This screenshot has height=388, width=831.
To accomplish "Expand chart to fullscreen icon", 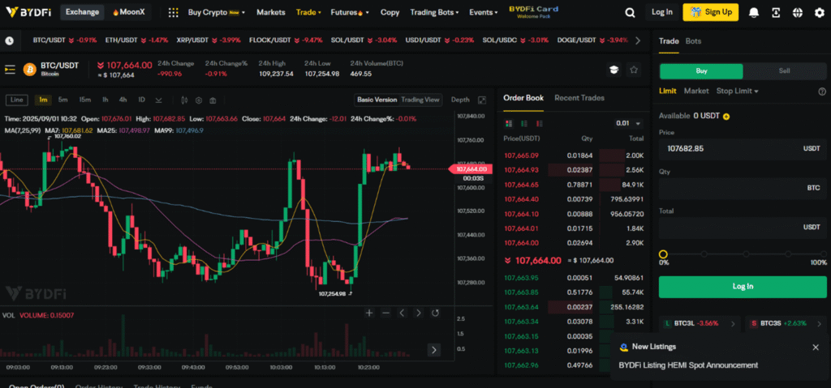I will tap(482, 100).
